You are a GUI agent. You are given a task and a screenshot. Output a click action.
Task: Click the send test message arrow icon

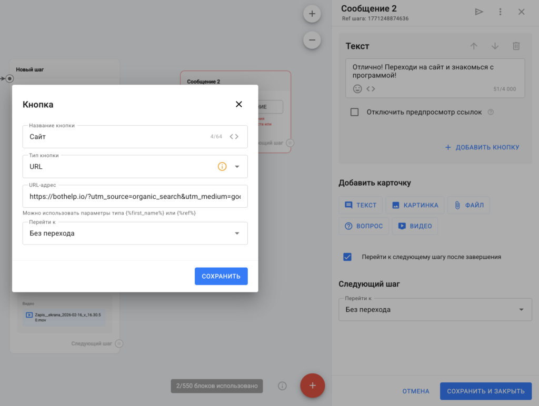(479, 12)
